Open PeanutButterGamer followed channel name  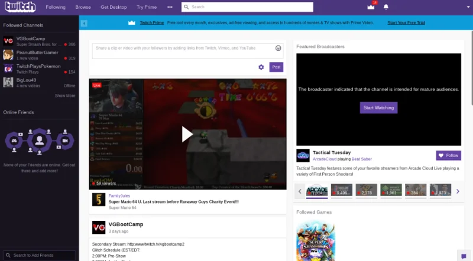(37, 53)
